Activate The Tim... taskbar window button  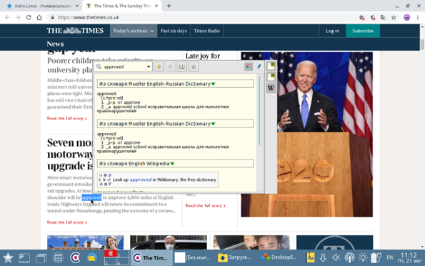(151, 257)
